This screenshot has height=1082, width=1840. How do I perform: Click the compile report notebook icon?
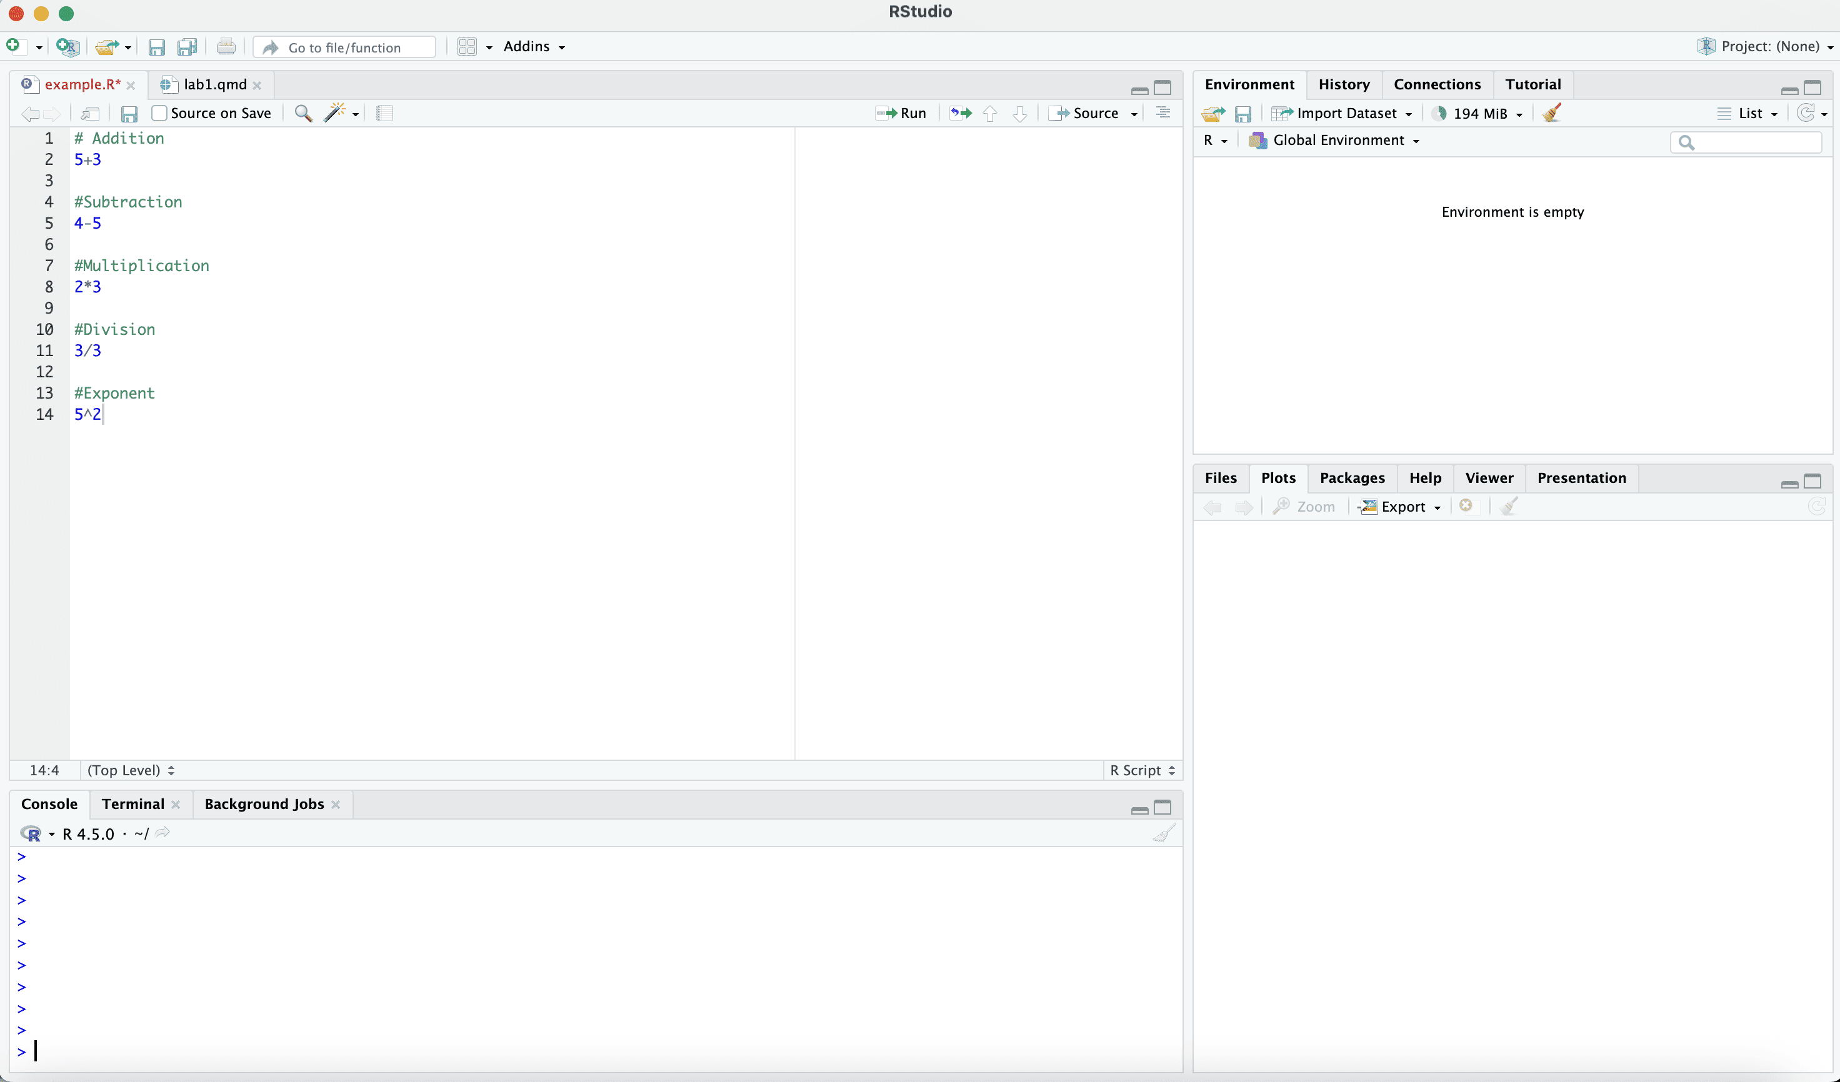tap(385, 113)
